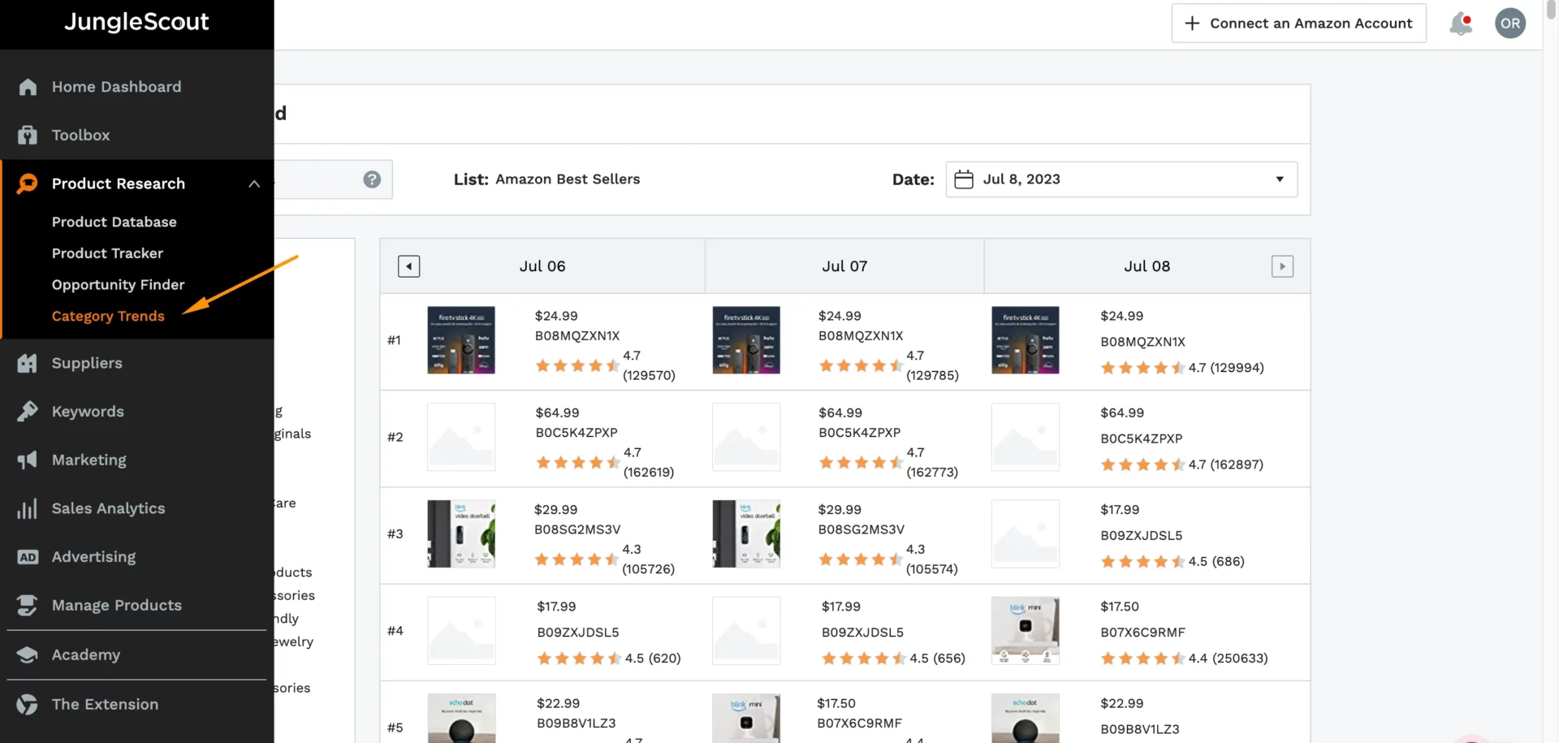Image resolution: width=1559 pixels, height=743 pixels.
Task: Open the notifications bell
Action: [1461, 24]
